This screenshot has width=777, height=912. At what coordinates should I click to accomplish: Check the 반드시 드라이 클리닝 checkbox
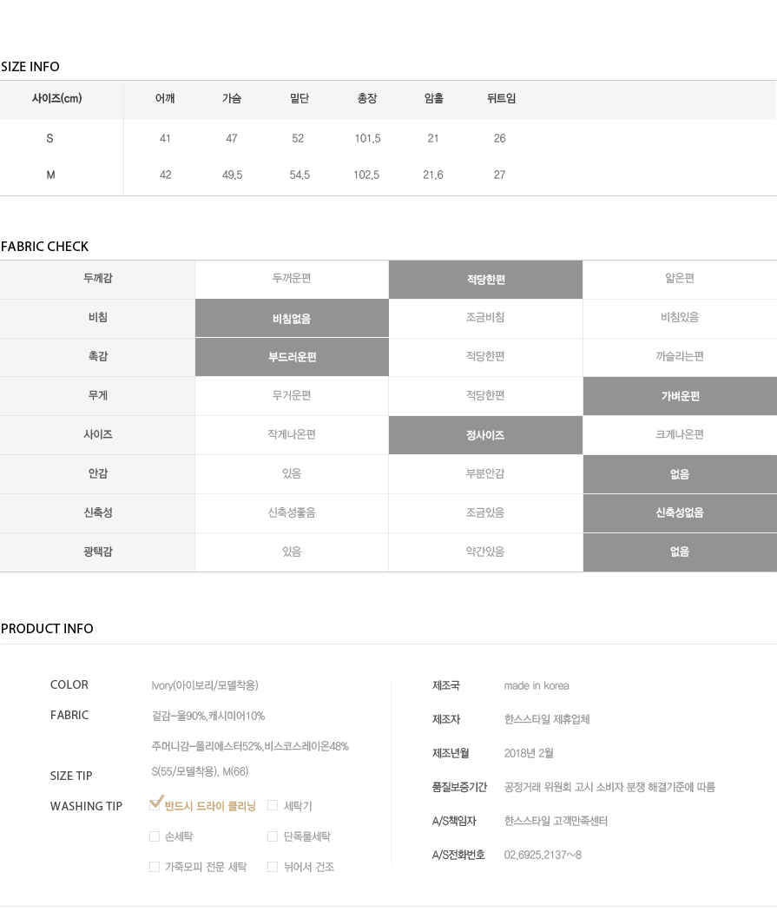pos(155,804)
